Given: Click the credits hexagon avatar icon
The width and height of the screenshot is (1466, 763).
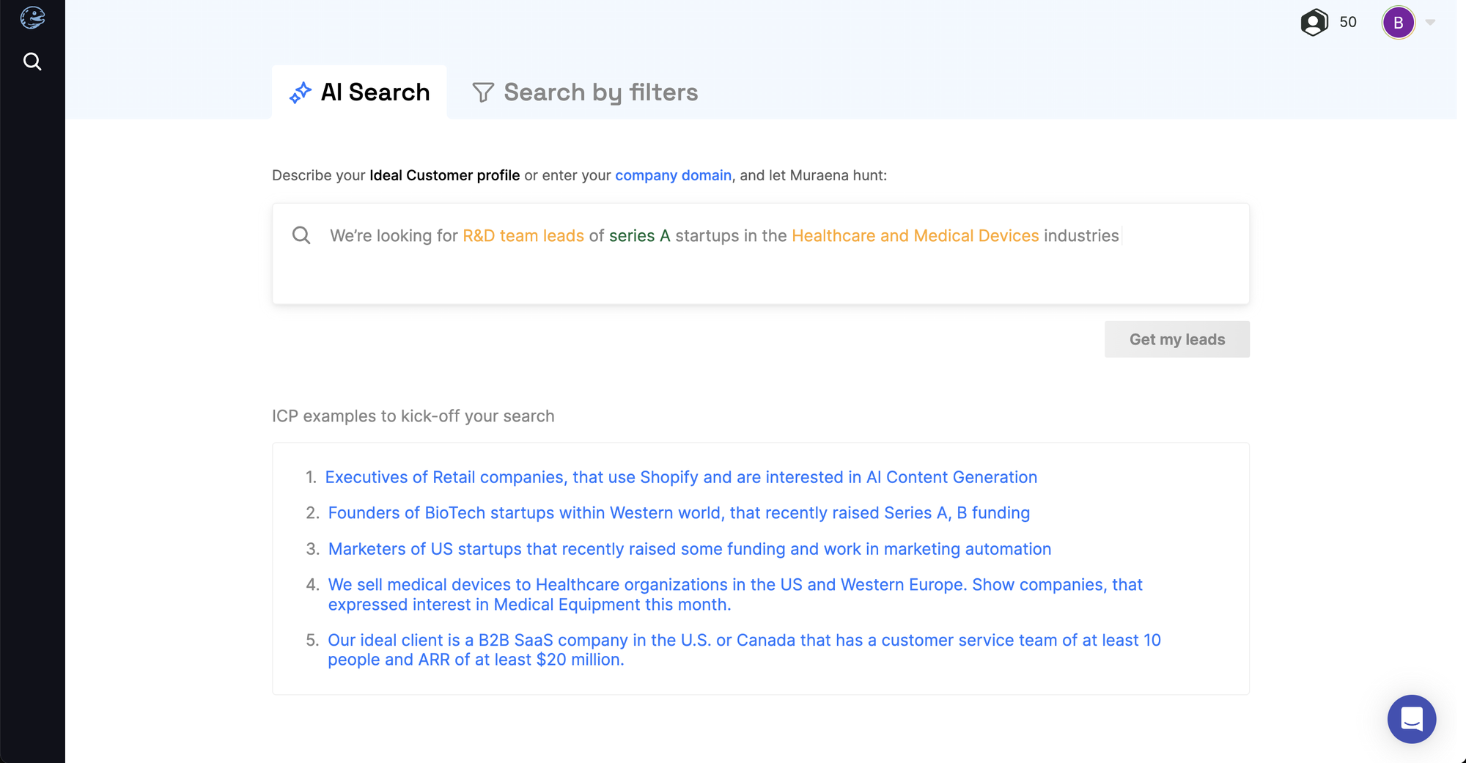Looking at the screenshot, I should (x=1314, y=22).
